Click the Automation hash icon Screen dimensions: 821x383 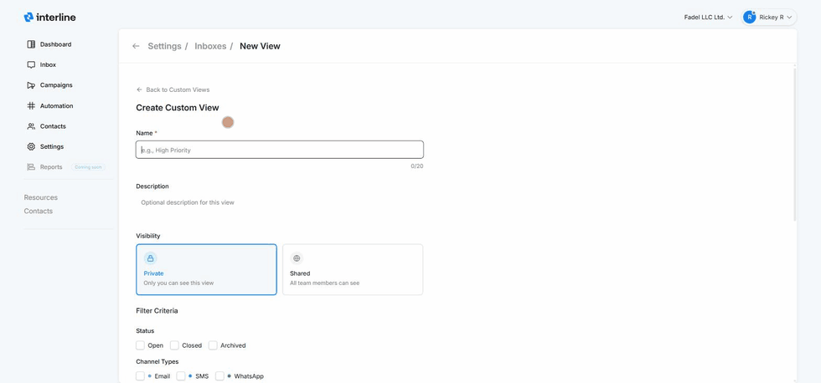[31, 105]
